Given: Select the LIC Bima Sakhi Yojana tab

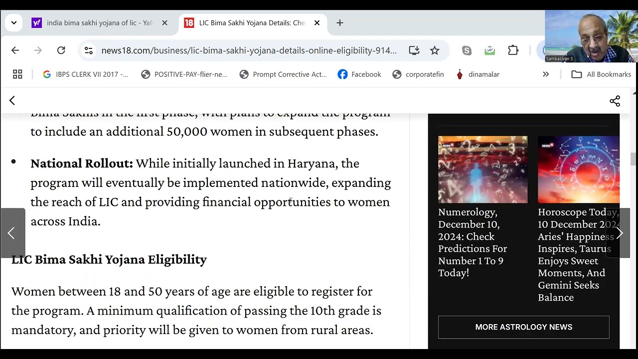Looking at the screenshot, I should 252,23.
